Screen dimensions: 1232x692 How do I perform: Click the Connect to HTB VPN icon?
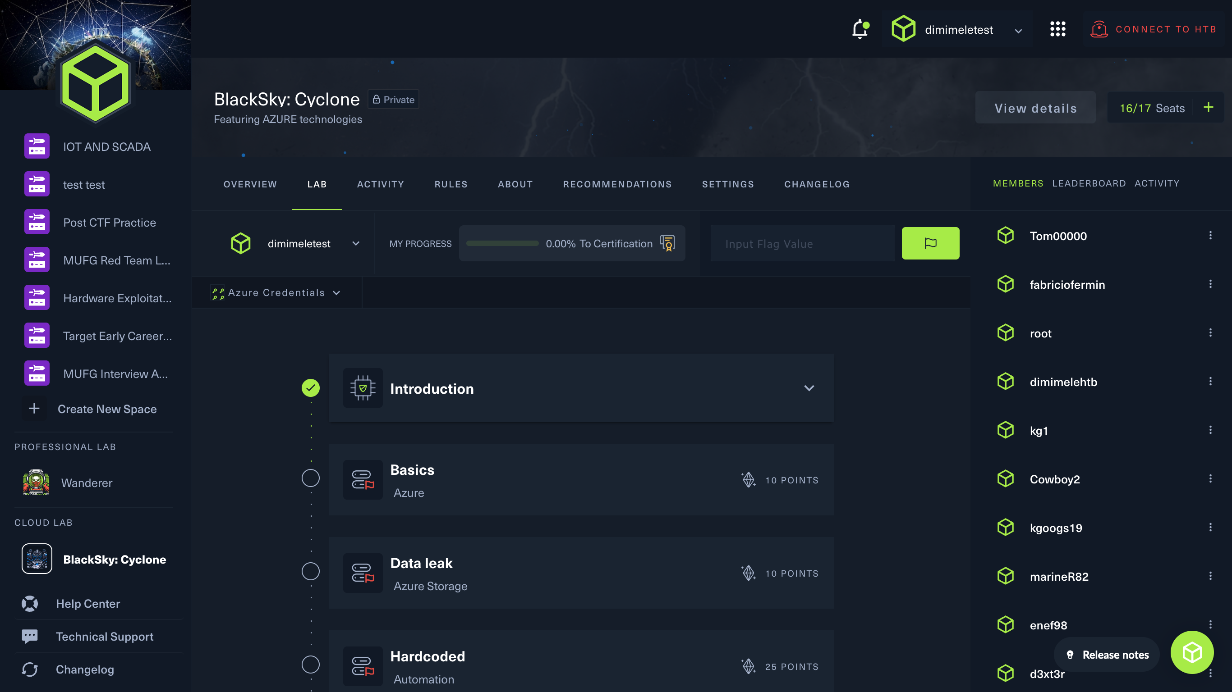point(1099,29)
